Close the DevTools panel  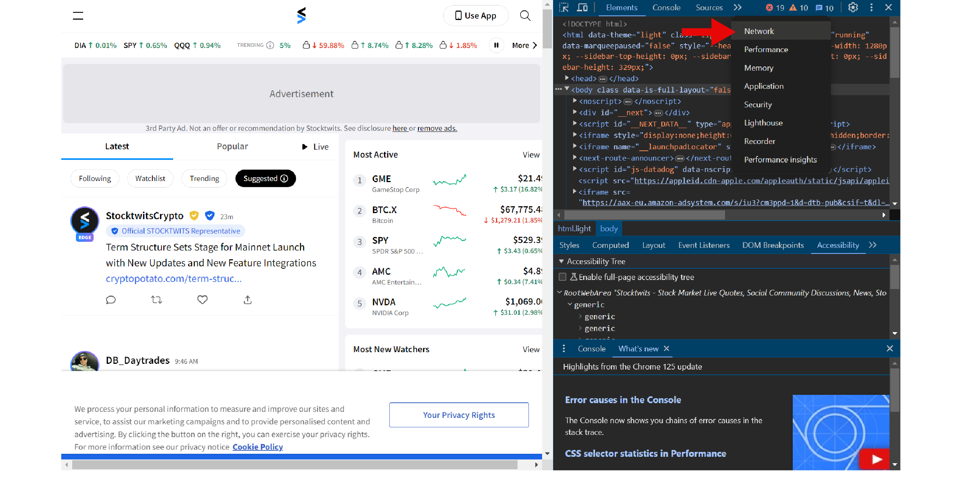coord(888,8)
